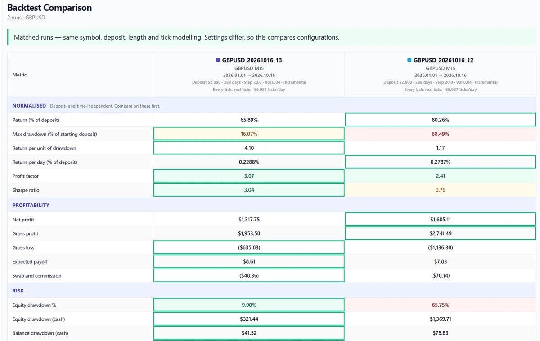540x341 pixels.
Task: Select the GBPUSD_20261016_13 run header
Action: [249, 74]
